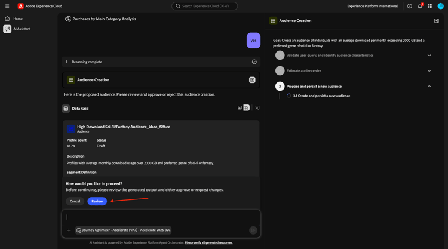Click the conversation icon beside Purchases title
Screen dimensions: 448x249
tap(68, 19)
